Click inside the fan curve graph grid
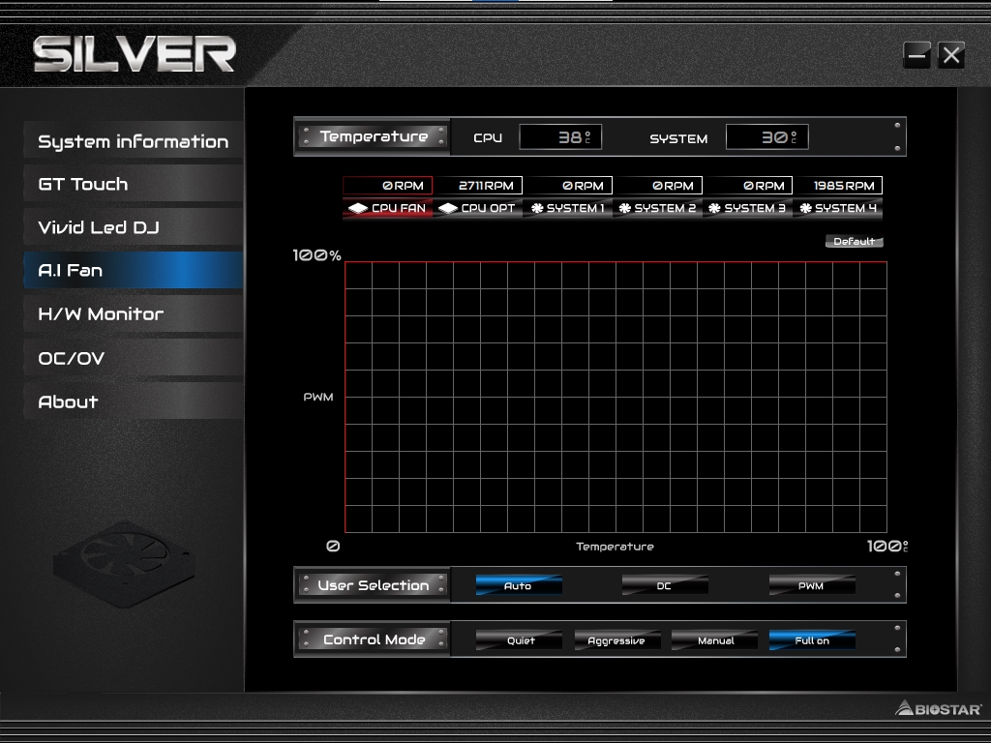Image resolution: width=991 pixels, height=743 pixels. [x=616, y=397]
